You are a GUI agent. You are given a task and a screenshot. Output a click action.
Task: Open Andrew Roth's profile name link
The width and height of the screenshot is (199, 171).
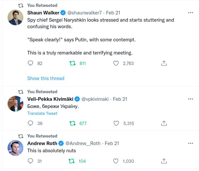[42, 143]
